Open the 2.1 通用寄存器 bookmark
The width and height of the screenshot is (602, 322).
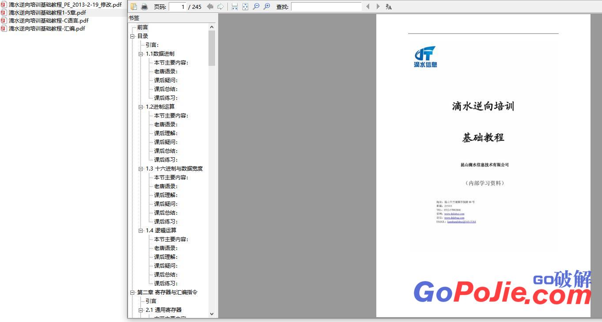click(x=163, y=310)
